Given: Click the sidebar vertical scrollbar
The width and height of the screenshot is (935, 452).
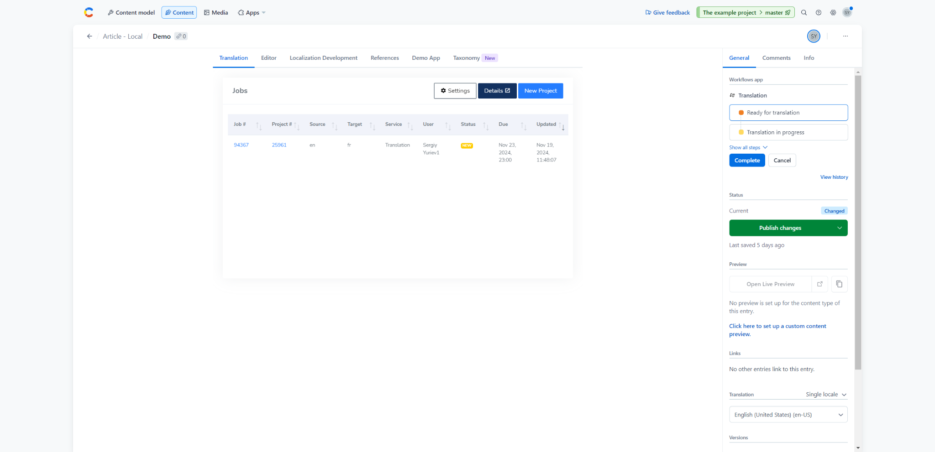Looking at the screenshot, I should [858, 223].
